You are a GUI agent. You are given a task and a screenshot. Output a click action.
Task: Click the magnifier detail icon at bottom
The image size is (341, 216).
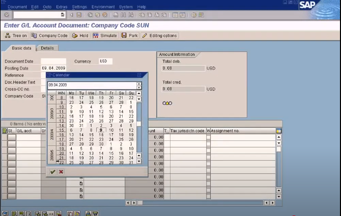coord(5,213)
